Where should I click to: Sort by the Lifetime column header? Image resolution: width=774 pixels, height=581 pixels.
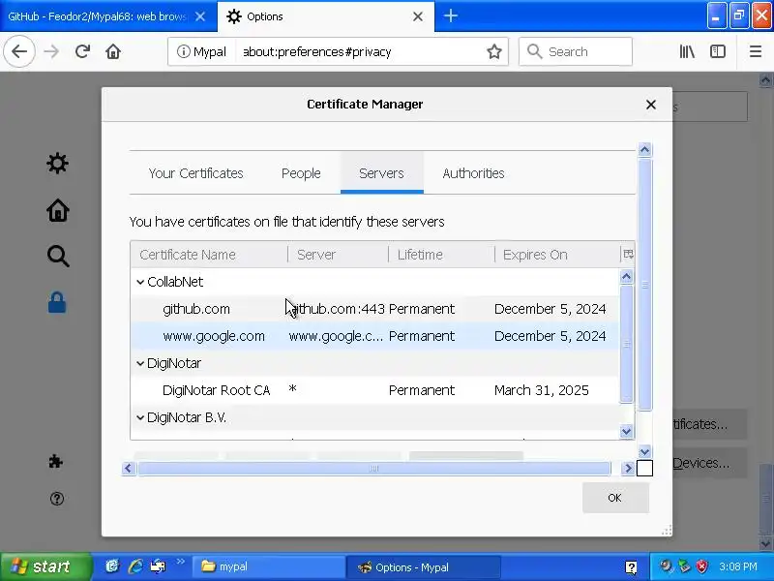tap(442, 255)
